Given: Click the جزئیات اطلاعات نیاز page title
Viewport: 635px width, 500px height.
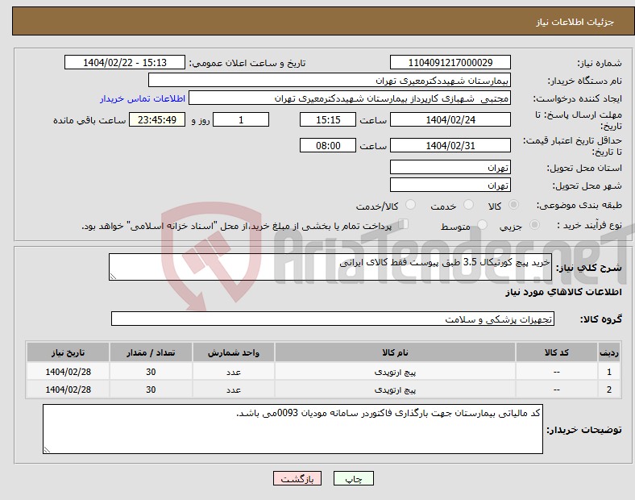Looking at the screenshot, I should click(x=575, y=22).
